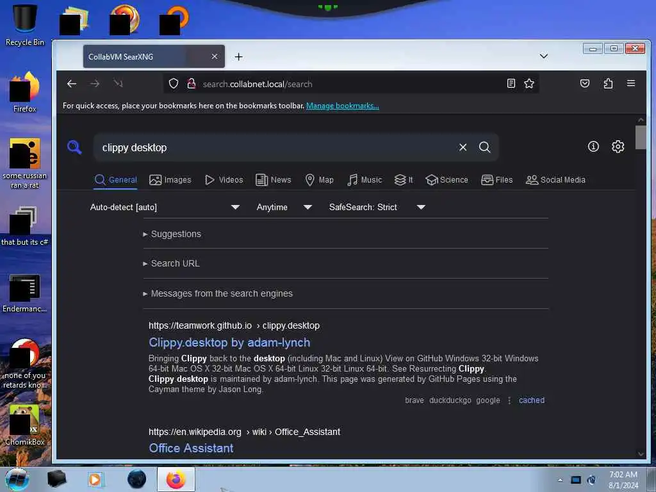The height and width of the screenshot is (492, 656).
Task: Open the SafeSearch: Strict dropdown
Action: [377, 207]
